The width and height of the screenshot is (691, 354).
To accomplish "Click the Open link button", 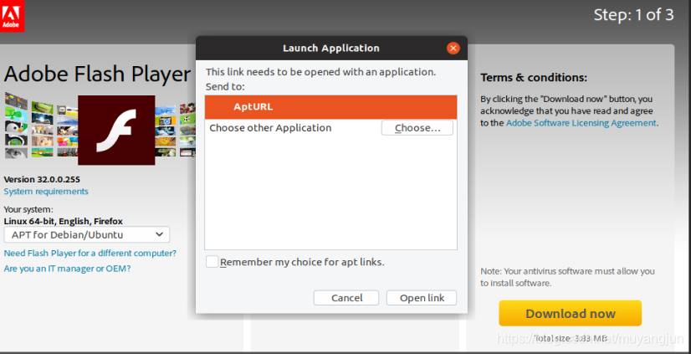I will pyautogui.click(x=422, y=298).
